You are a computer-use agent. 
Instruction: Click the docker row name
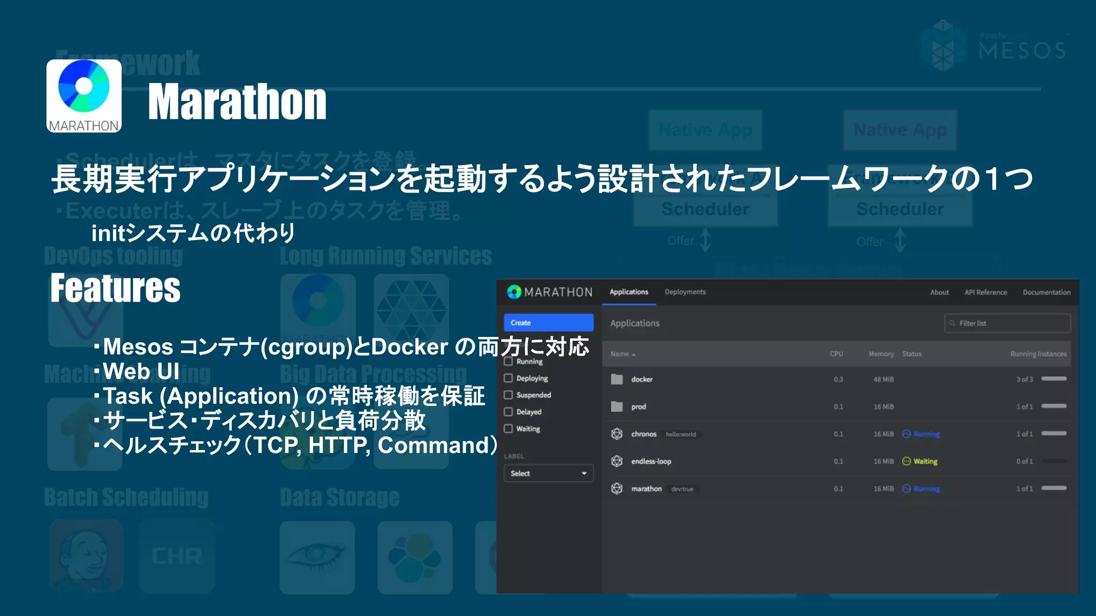pos(642,379)
